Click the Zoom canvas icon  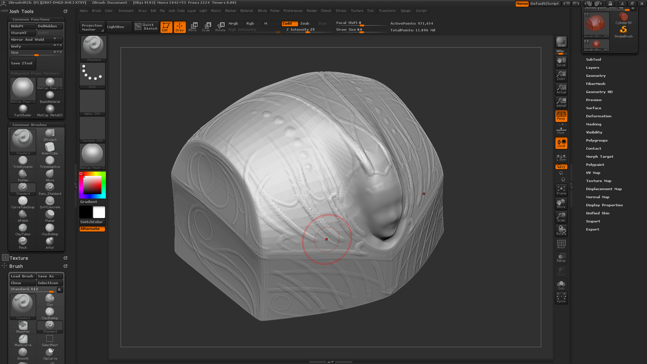point(561,75)
